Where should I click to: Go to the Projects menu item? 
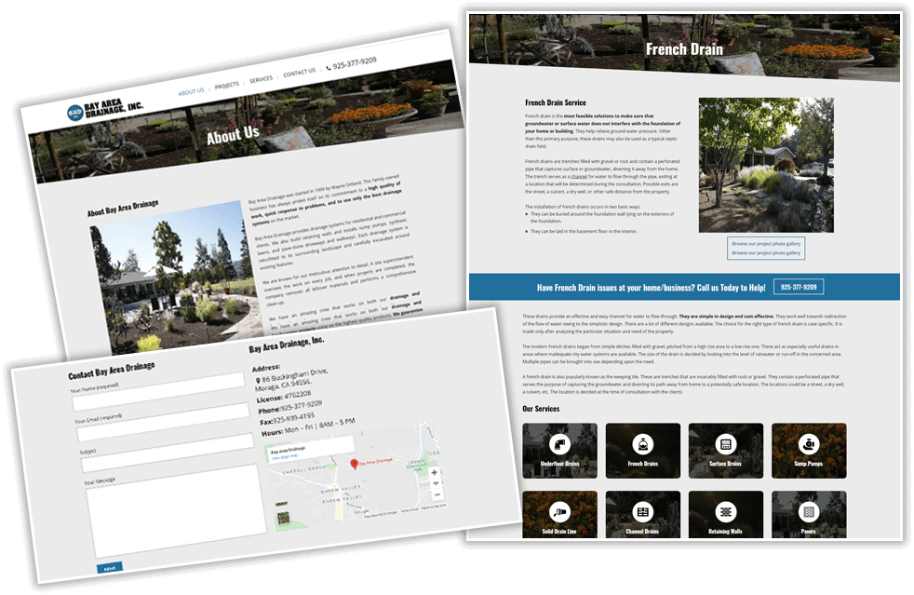227,85
